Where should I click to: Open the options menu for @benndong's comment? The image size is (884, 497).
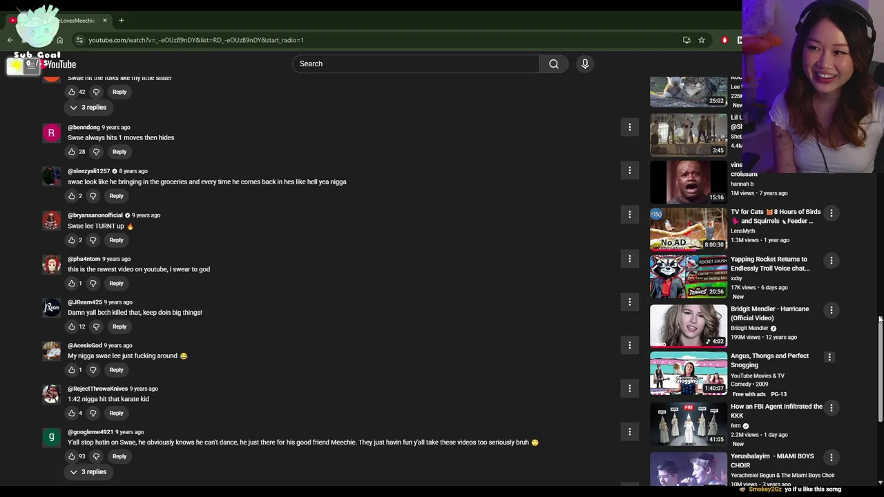(629, 127)
